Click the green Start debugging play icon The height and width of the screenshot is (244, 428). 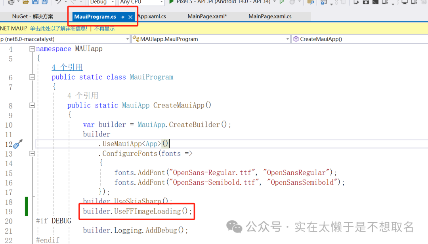click(x=171, y=2)
